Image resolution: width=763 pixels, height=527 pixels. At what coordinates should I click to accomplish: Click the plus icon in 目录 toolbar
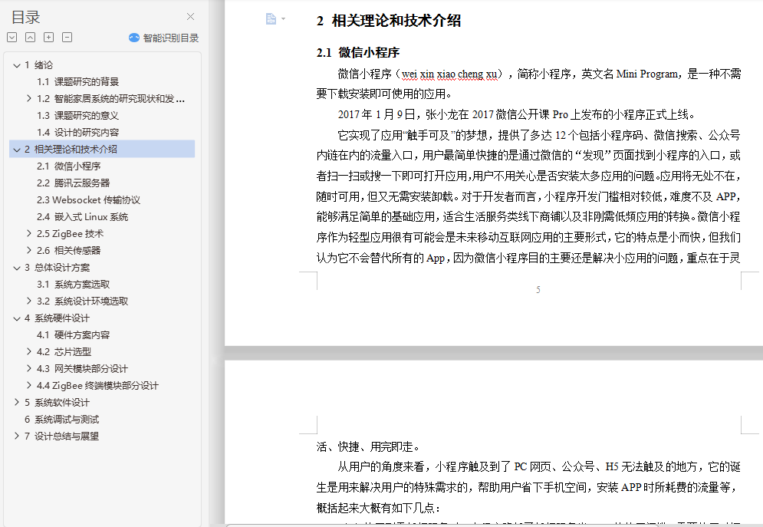coord(48,38)
